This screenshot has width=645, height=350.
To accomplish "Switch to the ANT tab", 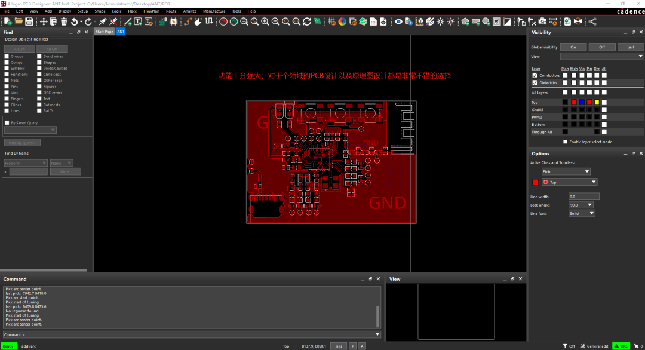I will (121, 32).
